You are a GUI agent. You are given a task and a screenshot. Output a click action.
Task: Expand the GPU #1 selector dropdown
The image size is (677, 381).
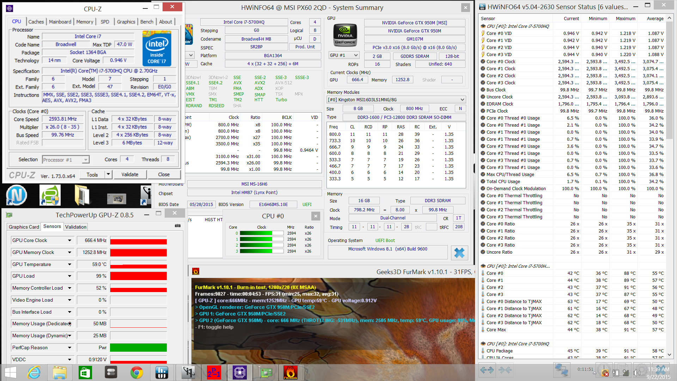coord(356,55)
